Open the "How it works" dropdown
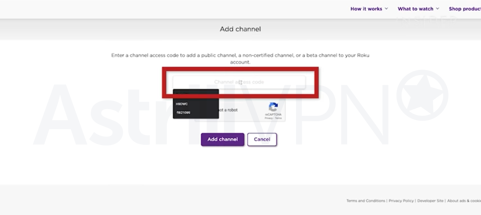Viewport: 481px width, 215px height. click(x=366, y=9)
